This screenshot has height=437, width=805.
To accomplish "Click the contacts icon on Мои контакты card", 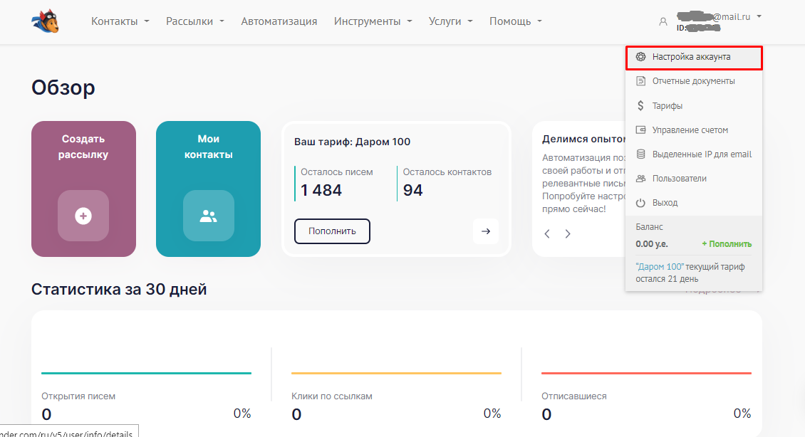I will [209, 216].
